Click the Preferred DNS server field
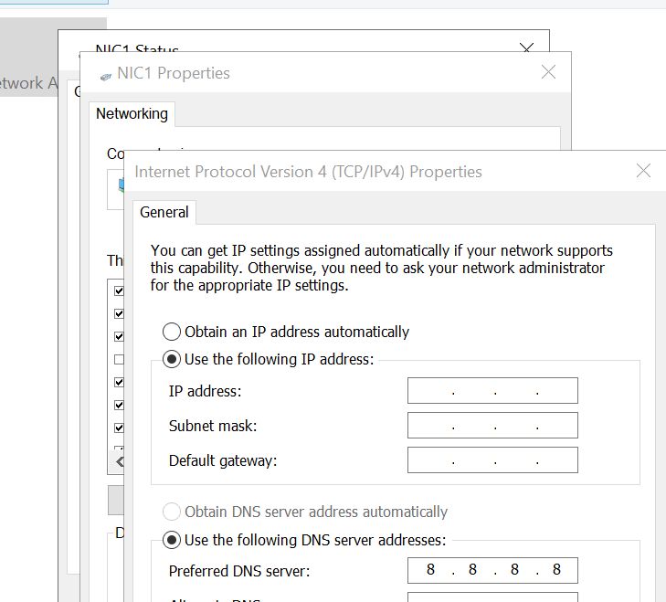This screenshot has height=602, width=666. coord(492,570)
